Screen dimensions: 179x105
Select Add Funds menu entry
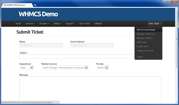[148, 42]
